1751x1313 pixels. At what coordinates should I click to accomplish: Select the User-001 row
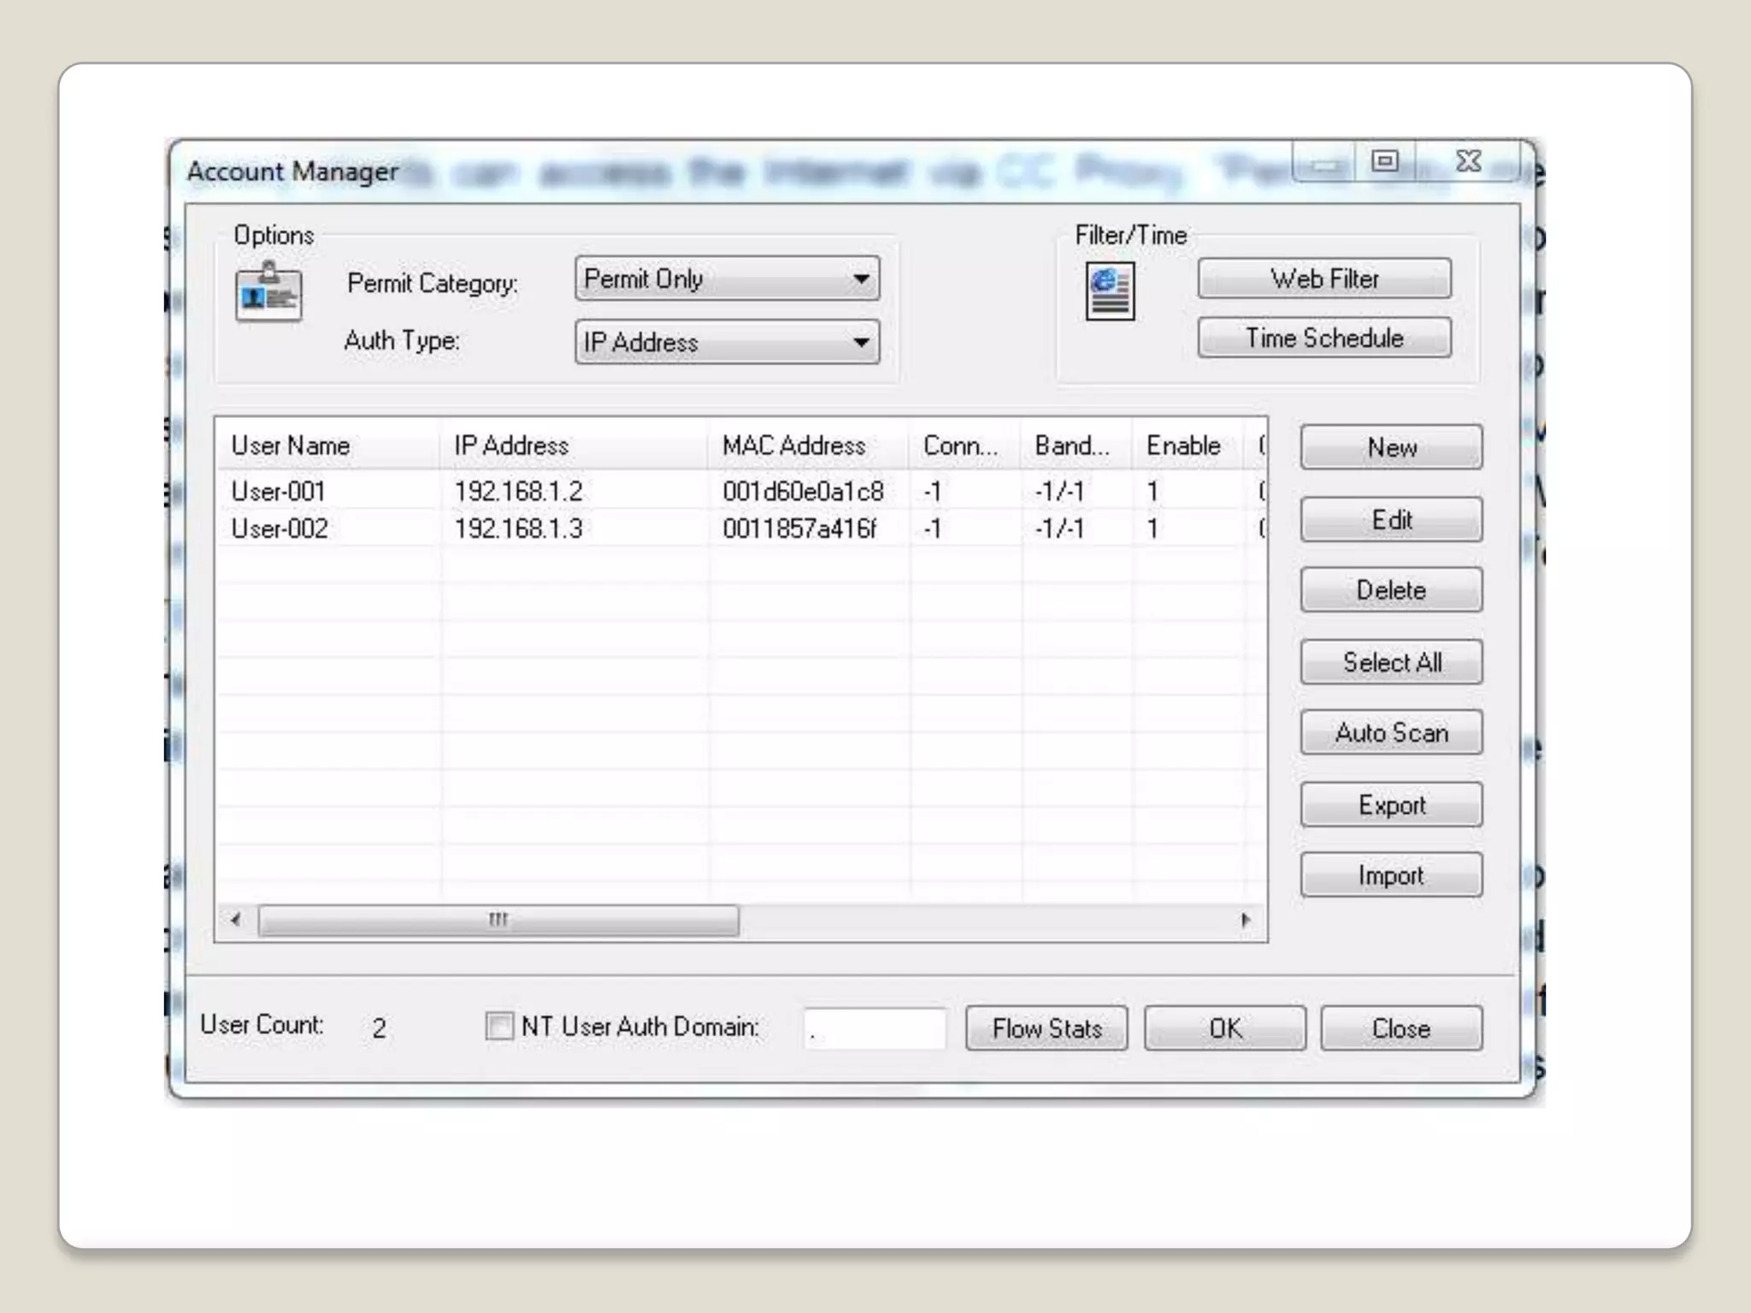coord(279,492)
